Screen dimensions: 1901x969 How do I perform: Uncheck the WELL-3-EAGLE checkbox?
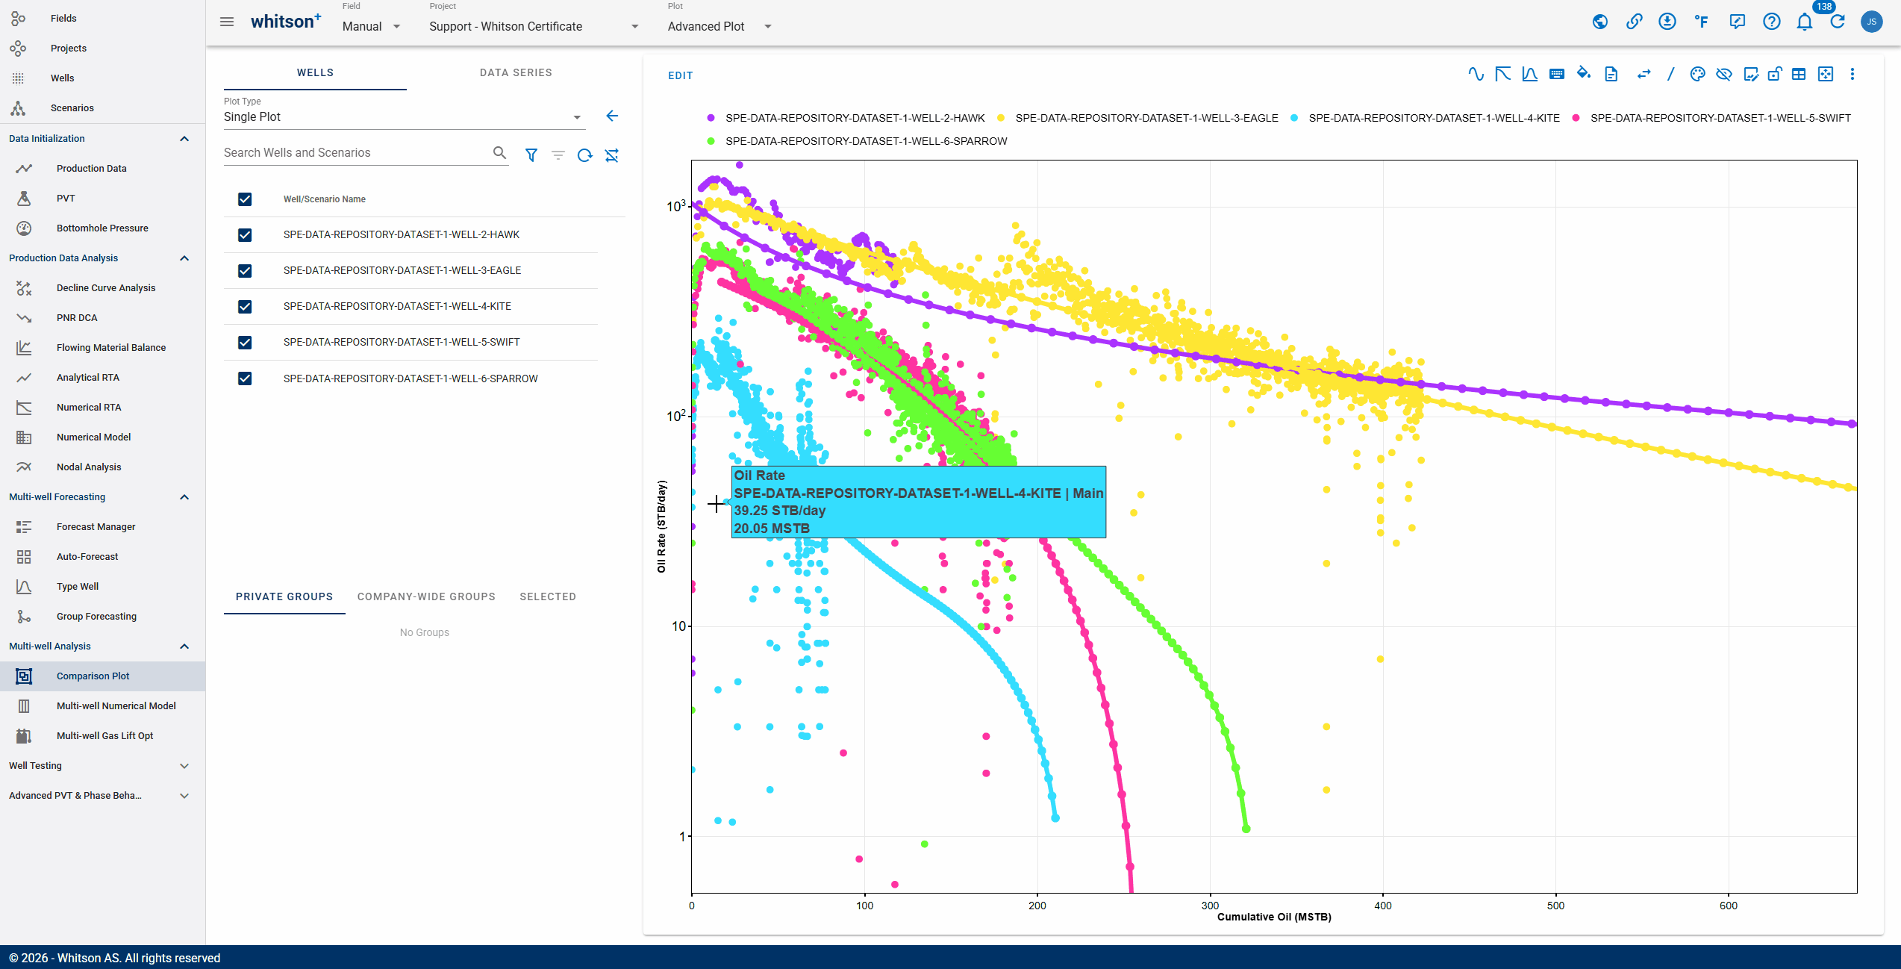pos(245,271)
